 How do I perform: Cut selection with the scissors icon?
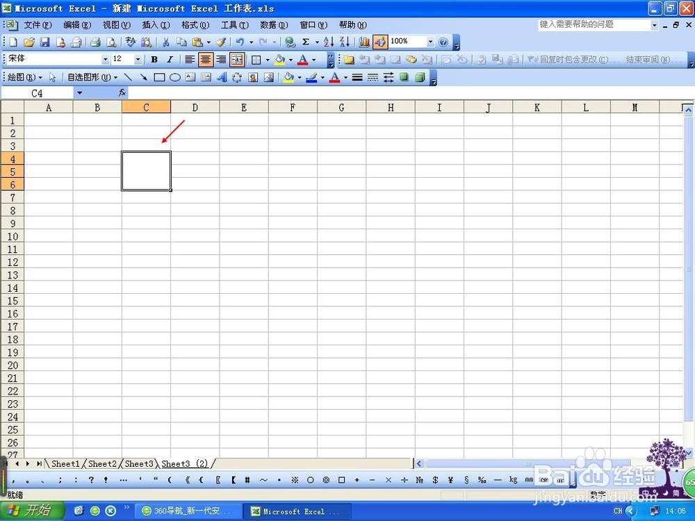[166, 42]
